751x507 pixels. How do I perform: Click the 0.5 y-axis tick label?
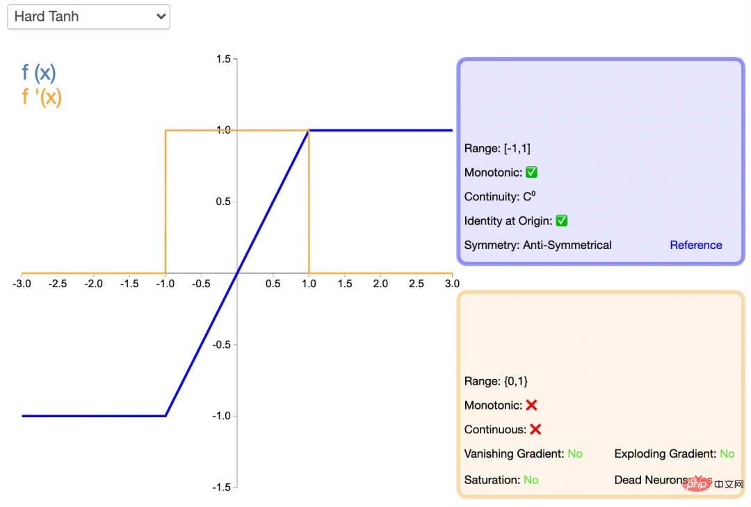tap(223, 202)
